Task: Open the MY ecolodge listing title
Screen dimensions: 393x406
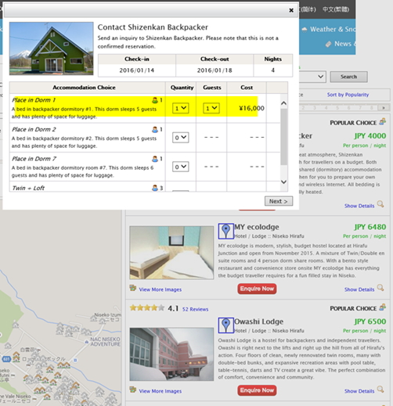Action: [257, 227]
